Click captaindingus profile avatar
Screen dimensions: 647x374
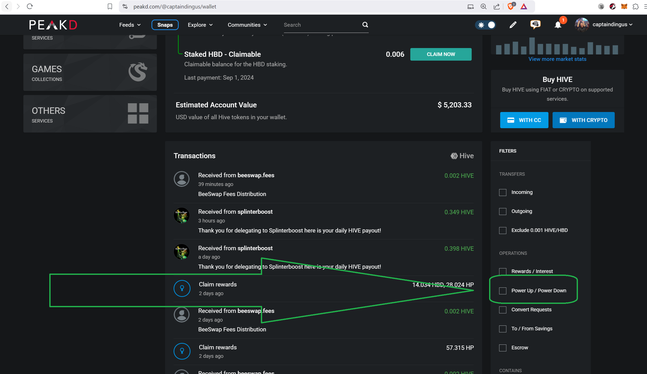[x=582, y=25]
